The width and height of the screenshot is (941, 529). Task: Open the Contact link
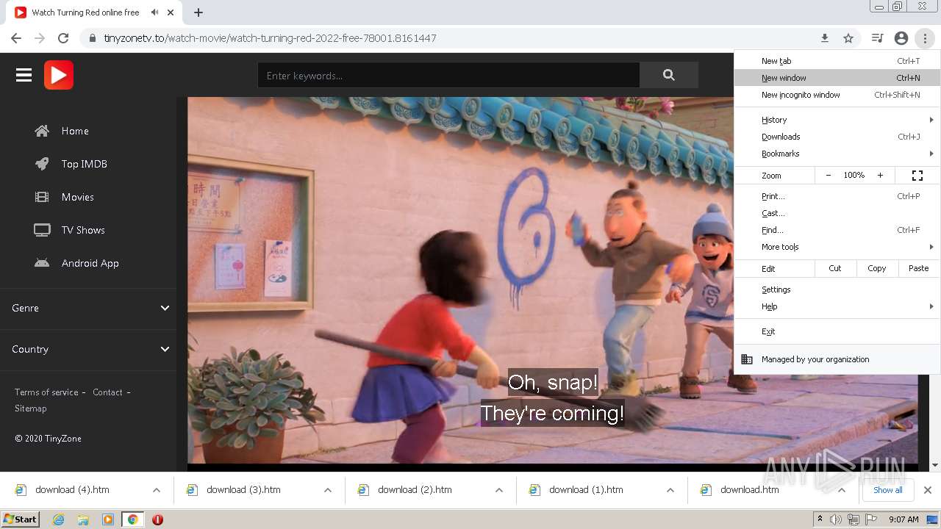point(107,392)
